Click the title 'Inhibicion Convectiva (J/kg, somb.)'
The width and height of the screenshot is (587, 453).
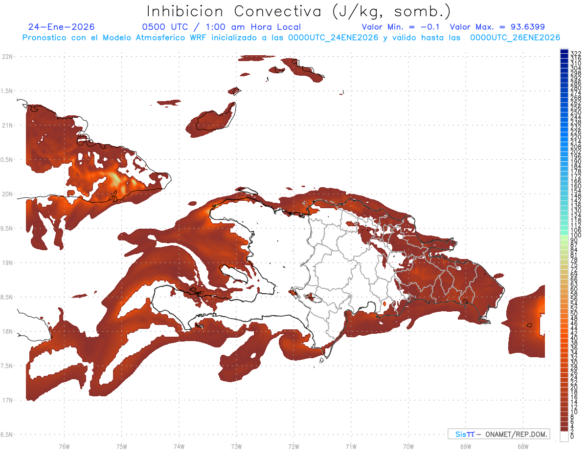(x=299, y=11)
